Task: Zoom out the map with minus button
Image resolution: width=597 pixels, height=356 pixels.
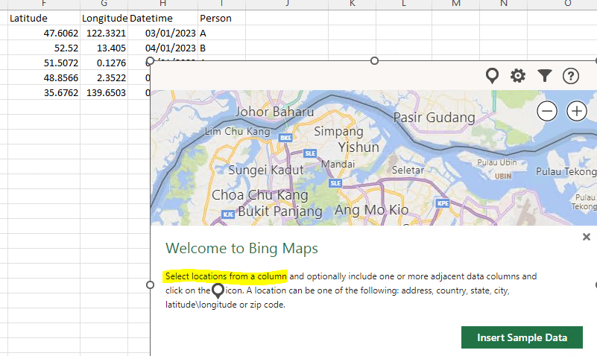Action: [547, 112]
